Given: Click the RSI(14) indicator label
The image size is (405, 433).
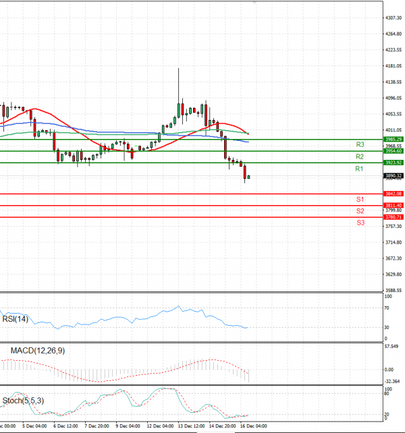Looking at the screenshot, I should tap(16, 319).
